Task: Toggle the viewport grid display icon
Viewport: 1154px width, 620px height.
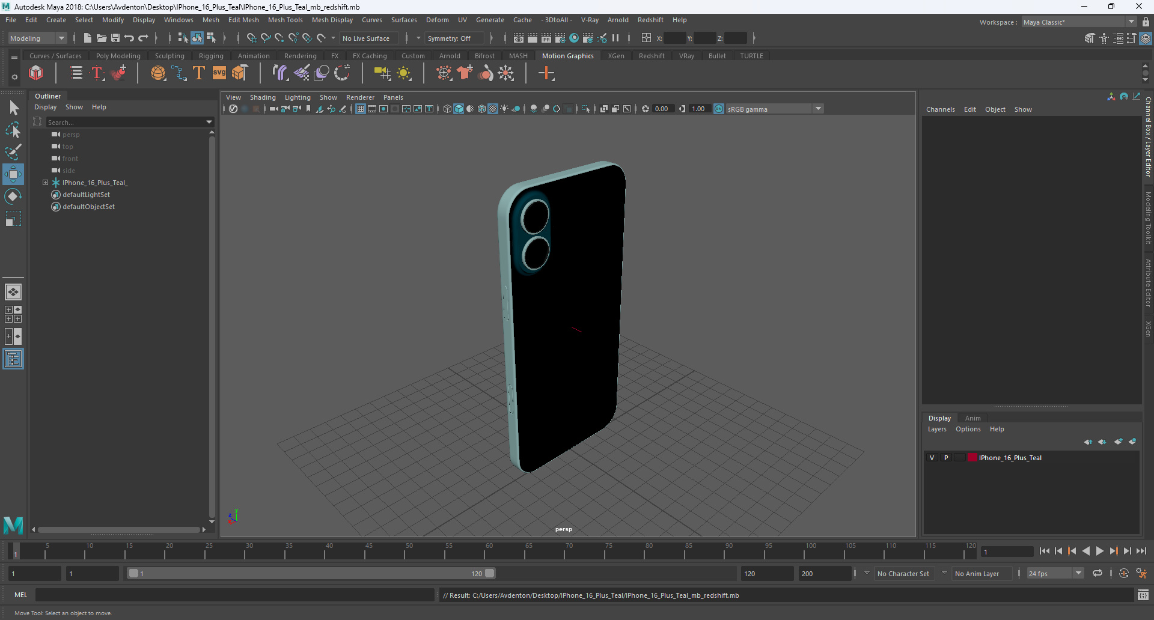Action: (x=361, y=109)
